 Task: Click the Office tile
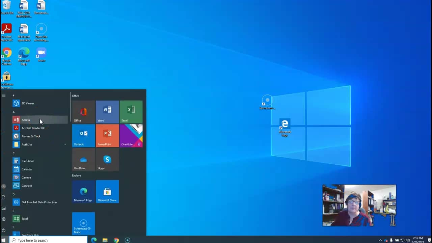pos(83,112)
